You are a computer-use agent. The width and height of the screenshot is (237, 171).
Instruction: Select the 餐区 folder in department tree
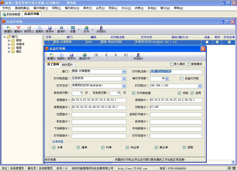(18, 51)
